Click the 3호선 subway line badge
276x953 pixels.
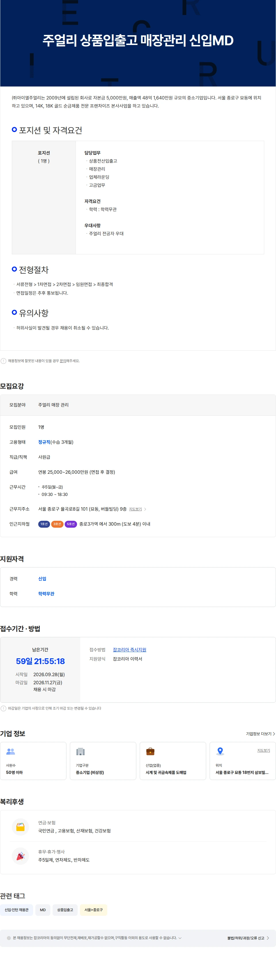click(x=57, y=524)
